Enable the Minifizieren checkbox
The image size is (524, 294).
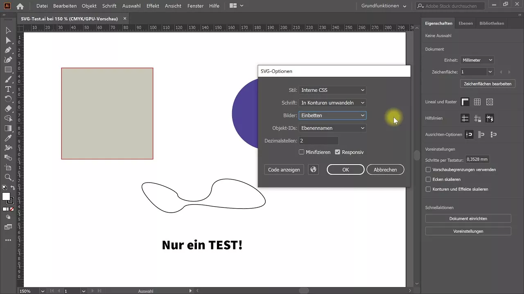pos(302,152)
